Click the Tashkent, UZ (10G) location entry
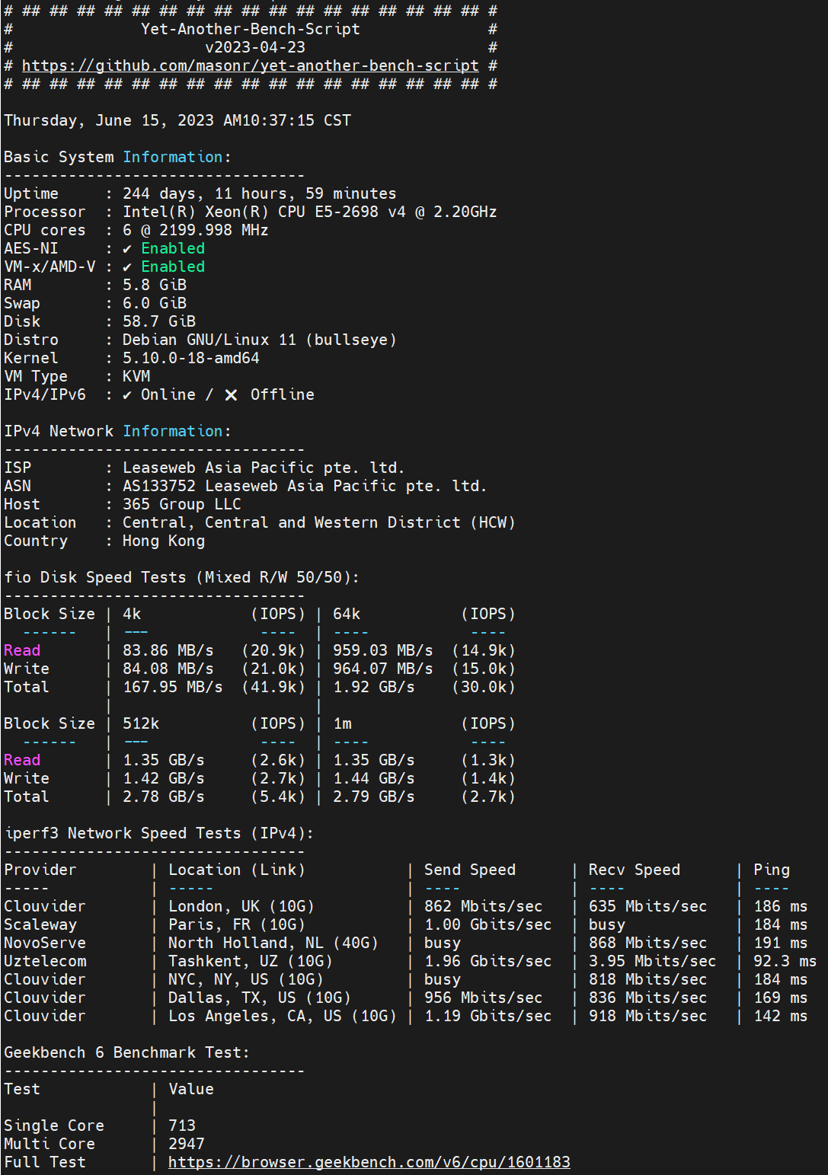Image resolution: width=828 pixels, height=1175 pixels. click(x=250, y=961)
